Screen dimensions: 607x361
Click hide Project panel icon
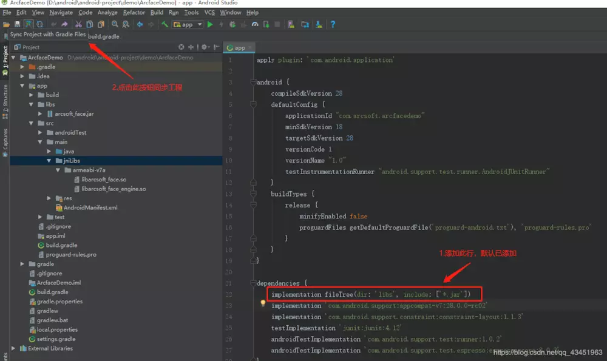[217, 47]
